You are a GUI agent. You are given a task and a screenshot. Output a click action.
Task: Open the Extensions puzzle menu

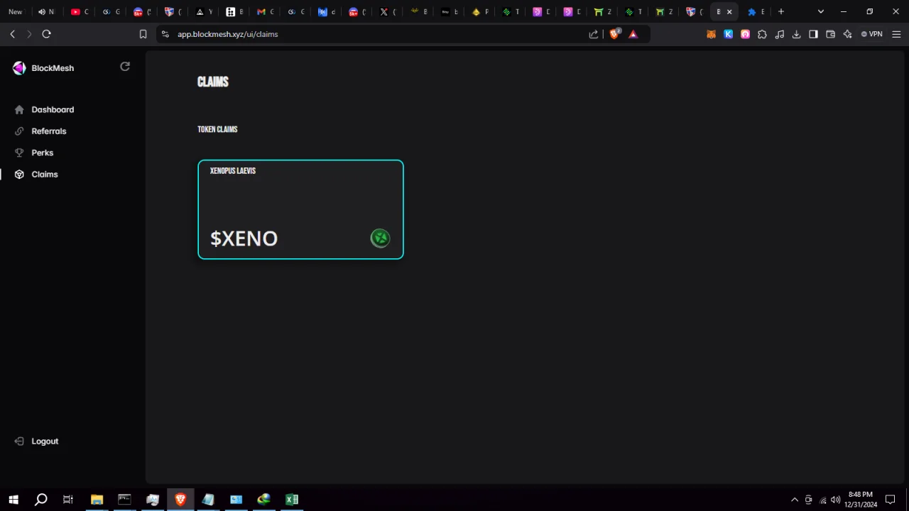pyautogui.click(x=762, y=34)
